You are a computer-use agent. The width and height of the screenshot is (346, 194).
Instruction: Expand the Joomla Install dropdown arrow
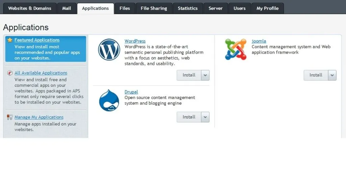coord(332,75)
